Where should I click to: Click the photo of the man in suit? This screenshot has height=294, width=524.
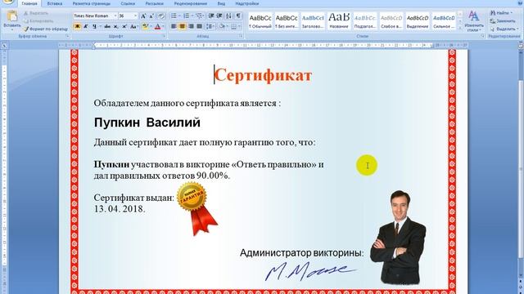398,238
